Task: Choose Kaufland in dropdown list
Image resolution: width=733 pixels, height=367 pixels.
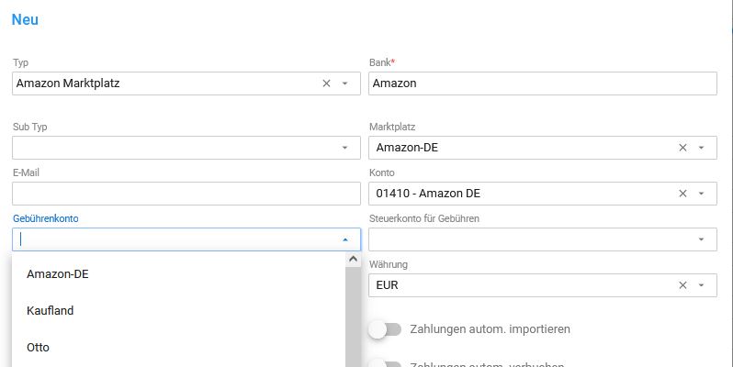Action: click(178, 310)
